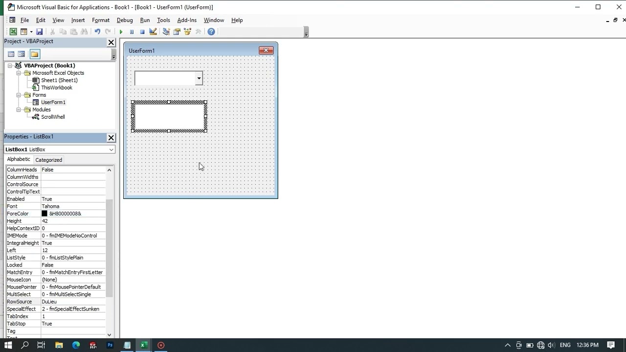This screenshot has height=352, width=626.
Task: Click the Break pause icon
Action: (132, 32)
